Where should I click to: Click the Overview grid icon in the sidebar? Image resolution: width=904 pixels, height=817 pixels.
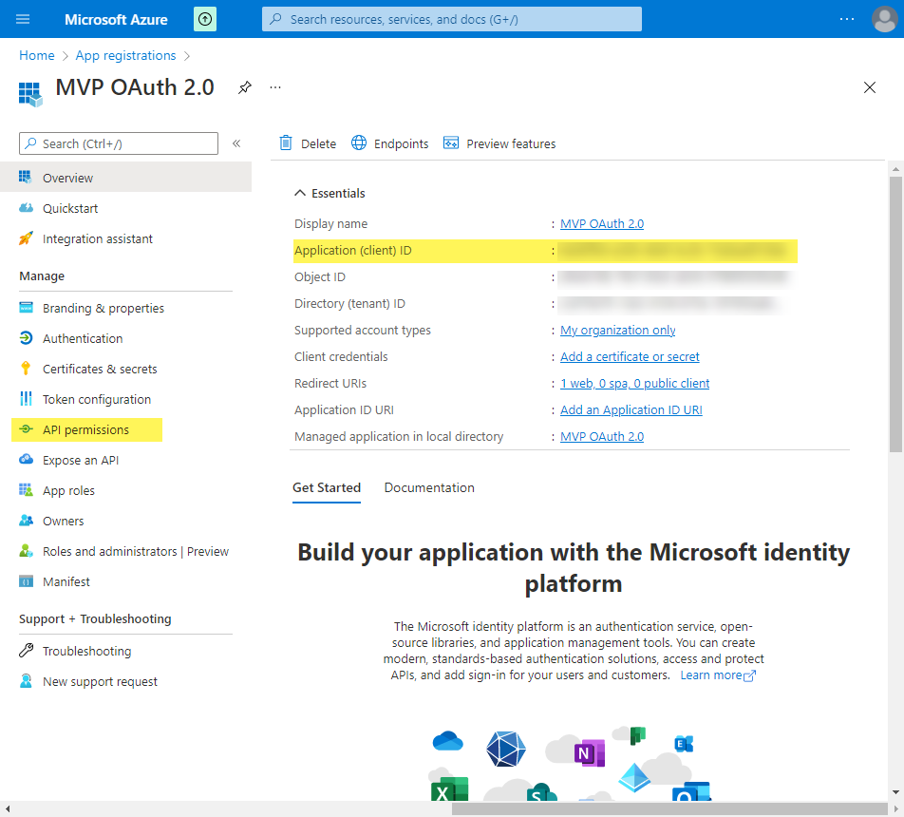pos(26,177)
